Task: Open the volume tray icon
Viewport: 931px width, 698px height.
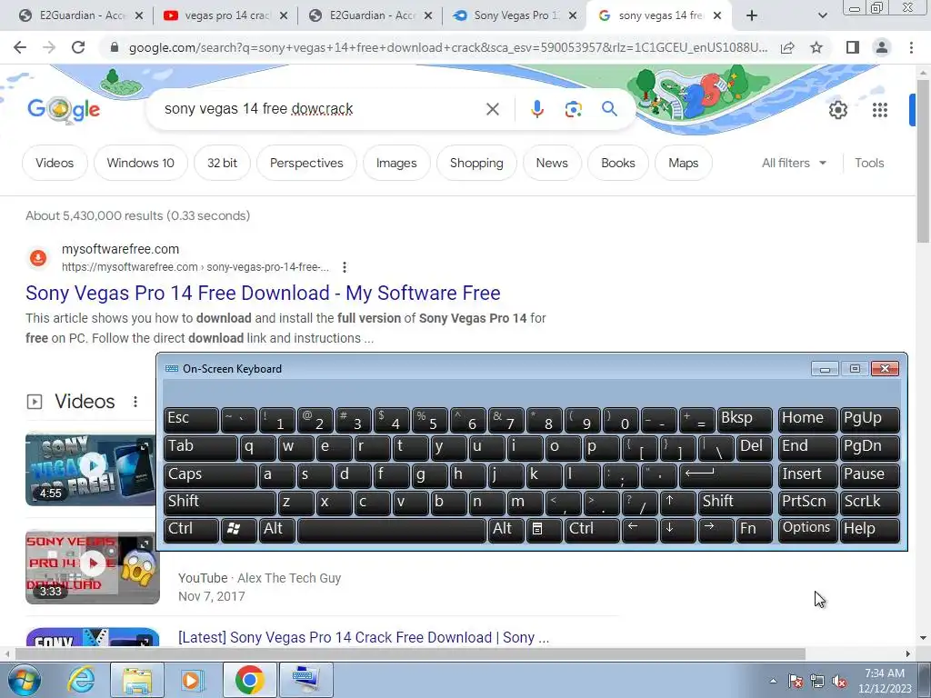Action: pyautogui.click(x=839, y=682)
